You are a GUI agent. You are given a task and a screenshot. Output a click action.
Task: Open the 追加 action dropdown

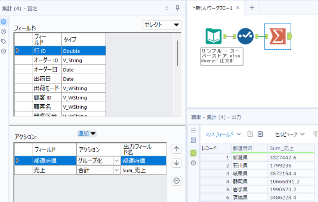click(87, 133)
